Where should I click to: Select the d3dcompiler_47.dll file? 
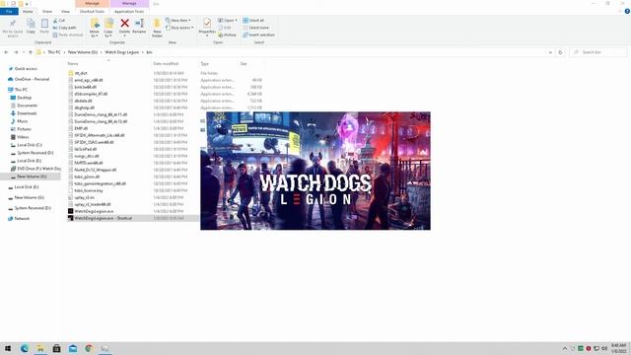click(x=91, y=94)
